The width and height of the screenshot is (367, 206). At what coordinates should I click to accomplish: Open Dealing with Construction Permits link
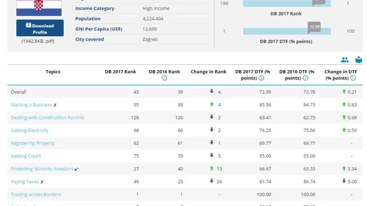coord(47,118)
